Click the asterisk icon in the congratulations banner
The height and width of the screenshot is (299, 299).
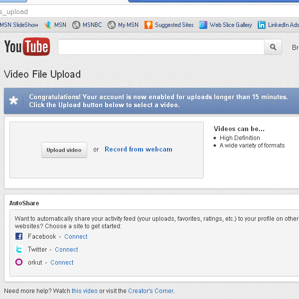(13, 101)
